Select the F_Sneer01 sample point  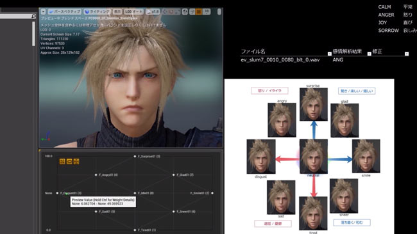pyautogui.click(x=174, y=212)
